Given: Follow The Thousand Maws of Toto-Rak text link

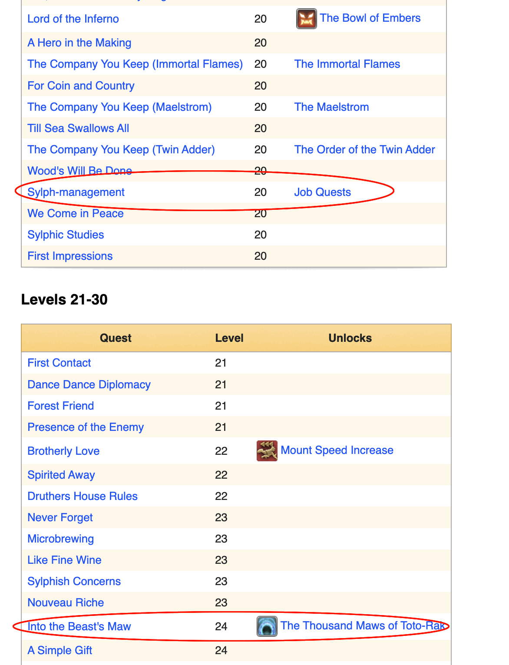Looking at the screenshot, I should 363,625.
